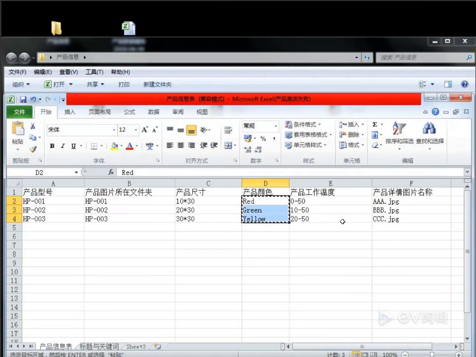The width and height of the screenshot is (476, 357).
Task: Open Find and Select binoculars icon
Action: [429, 128]
